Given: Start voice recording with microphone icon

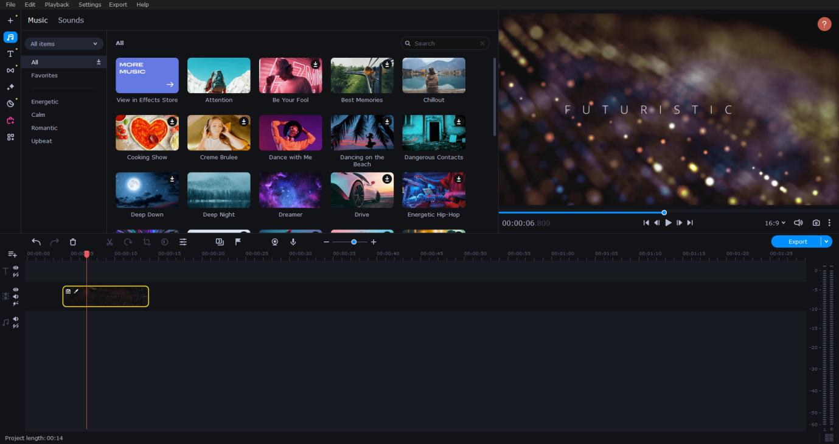Looking at the screenshot, I should 293,242.
